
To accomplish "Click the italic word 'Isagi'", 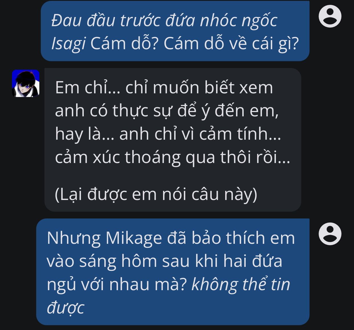I will click(x=68, y=43).
